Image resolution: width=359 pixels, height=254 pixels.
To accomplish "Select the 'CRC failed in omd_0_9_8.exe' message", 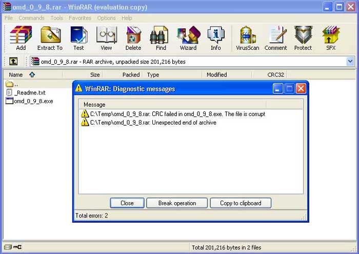I will coord(173,114).
